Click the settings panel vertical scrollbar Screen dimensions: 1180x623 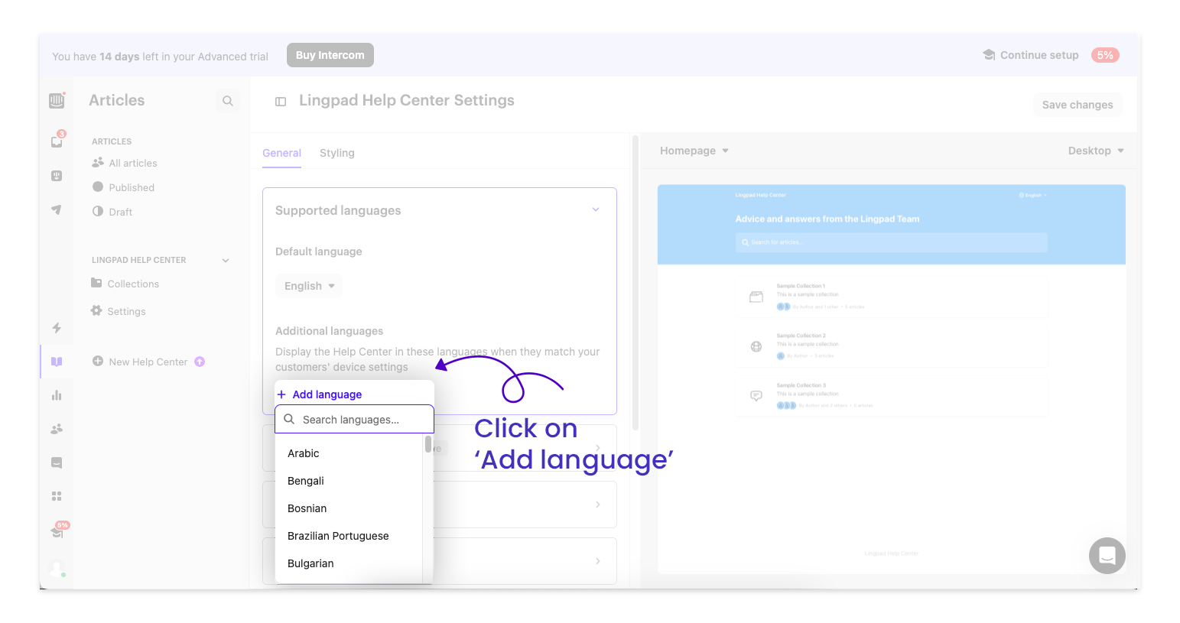636,283
